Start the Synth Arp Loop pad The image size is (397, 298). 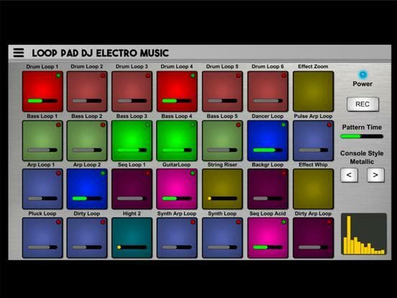pyautogui.click(x=177, y=238)
